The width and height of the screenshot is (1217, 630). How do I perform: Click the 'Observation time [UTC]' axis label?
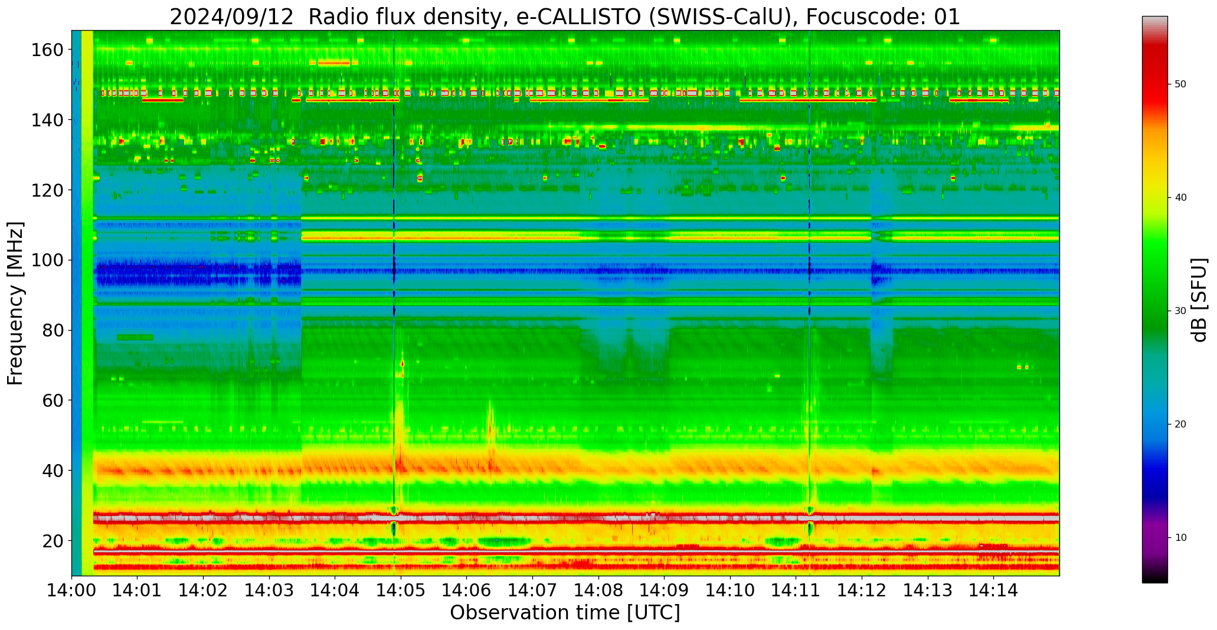(x=565, y=612)
